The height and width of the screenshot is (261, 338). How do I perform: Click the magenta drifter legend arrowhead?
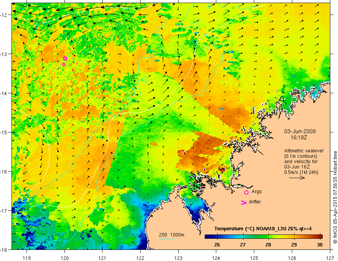(244, 202)
